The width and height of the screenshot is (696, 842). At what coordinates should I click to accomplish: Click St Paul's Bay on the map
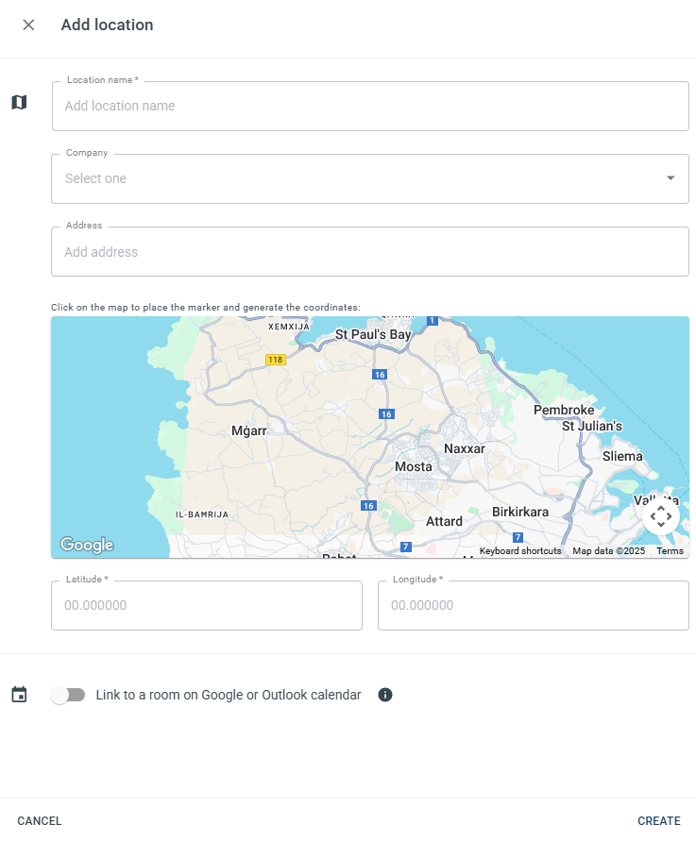point(373,334)
